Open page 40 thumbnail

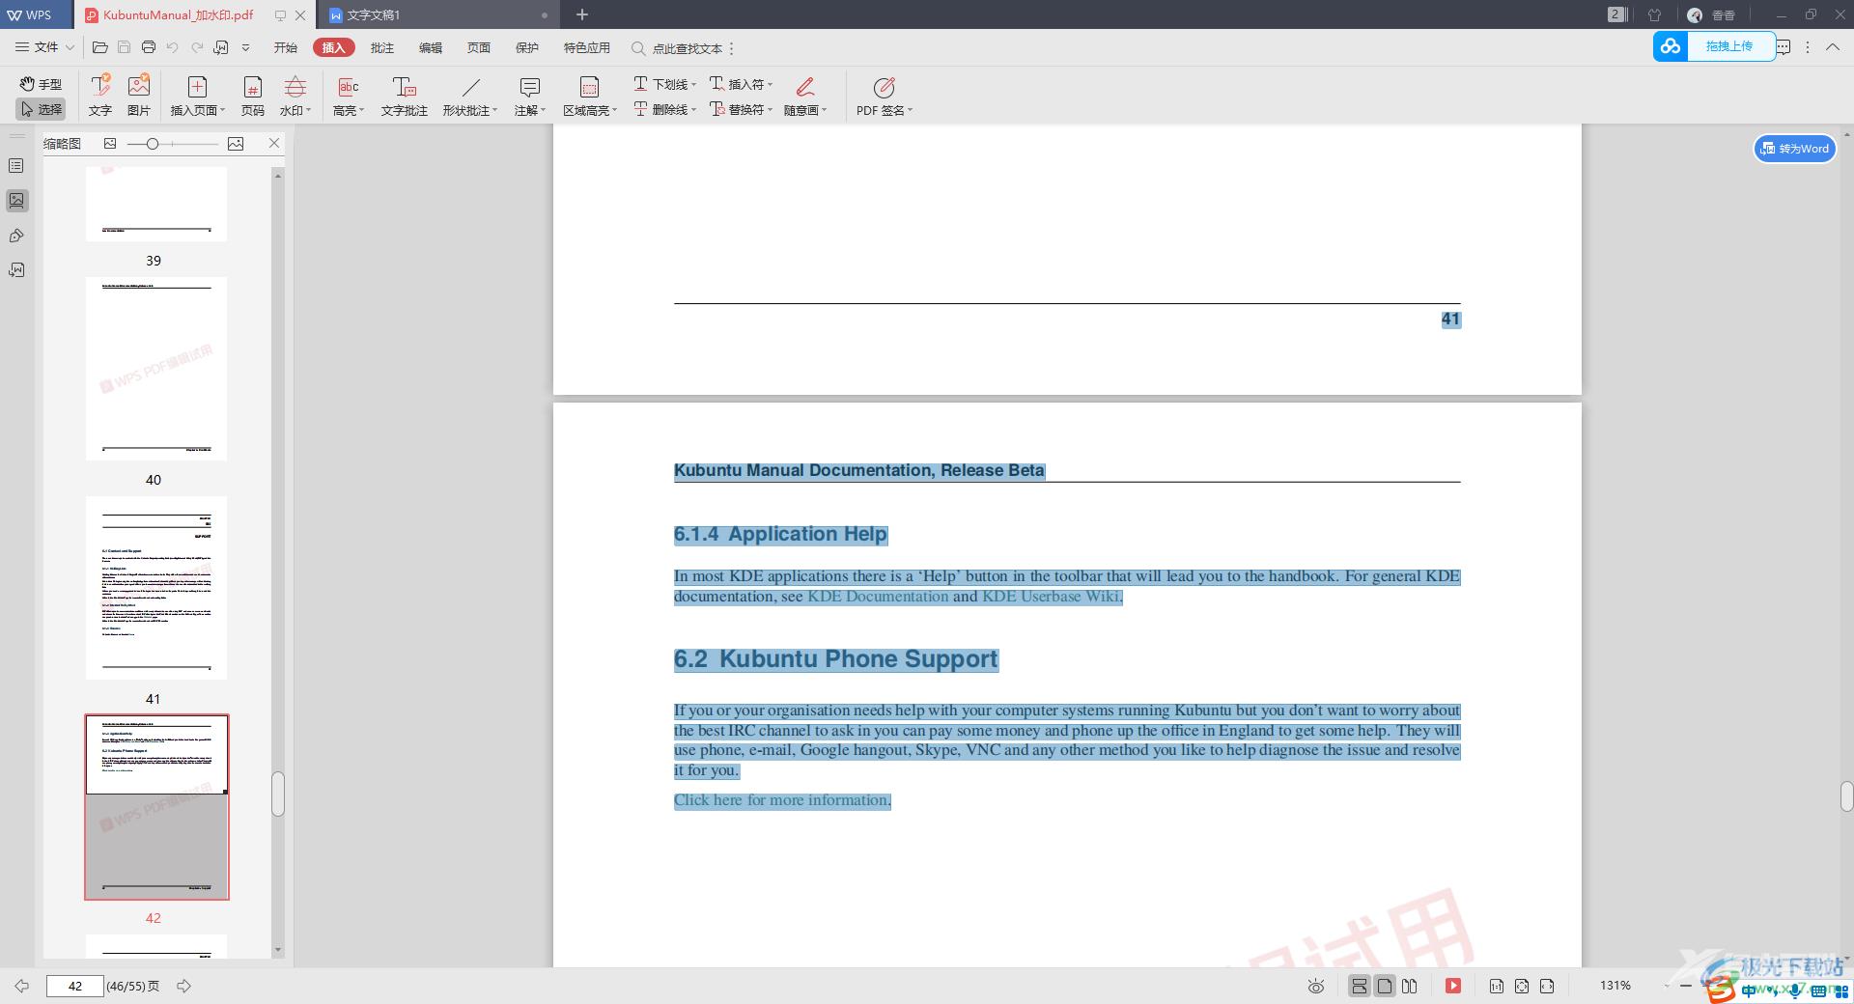[x=156, y=369]
